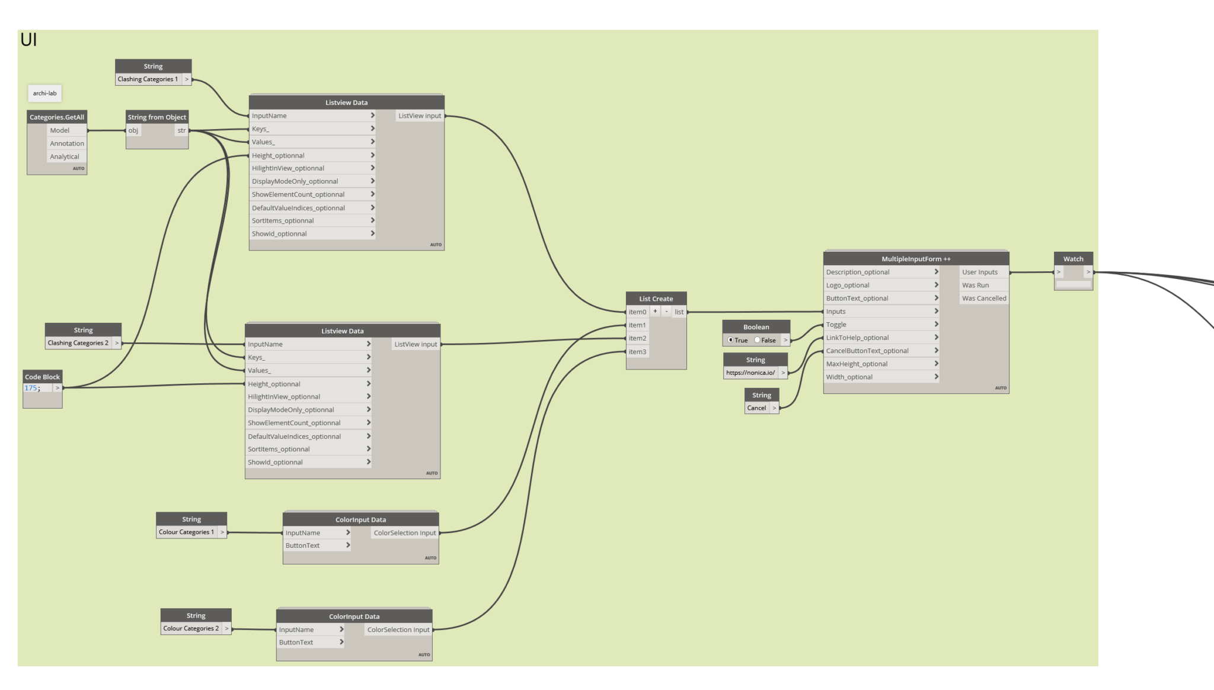1214x690 pixels.
Task: Expand the Height_optionnal input chevron on Listview Data
Action: click(x=373, y=155)
